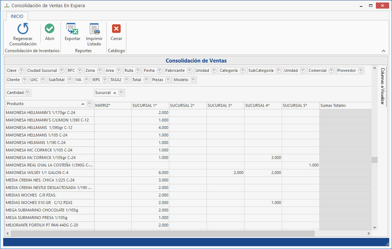Image resolution: width=392 pixels, height=249 pixels.
Task: Open filter dropdown on Categoría field
Action: 242,71
